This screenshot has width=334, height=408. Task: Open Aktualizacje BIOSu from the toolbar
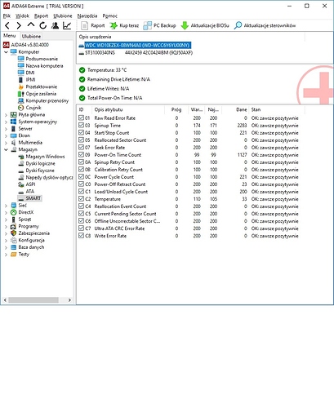tap(205, 25)
